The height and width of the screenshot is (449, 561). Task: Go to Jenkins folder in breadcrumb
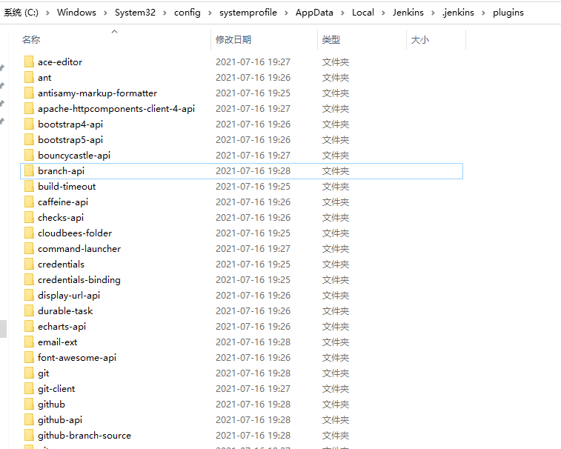point(408,13)
